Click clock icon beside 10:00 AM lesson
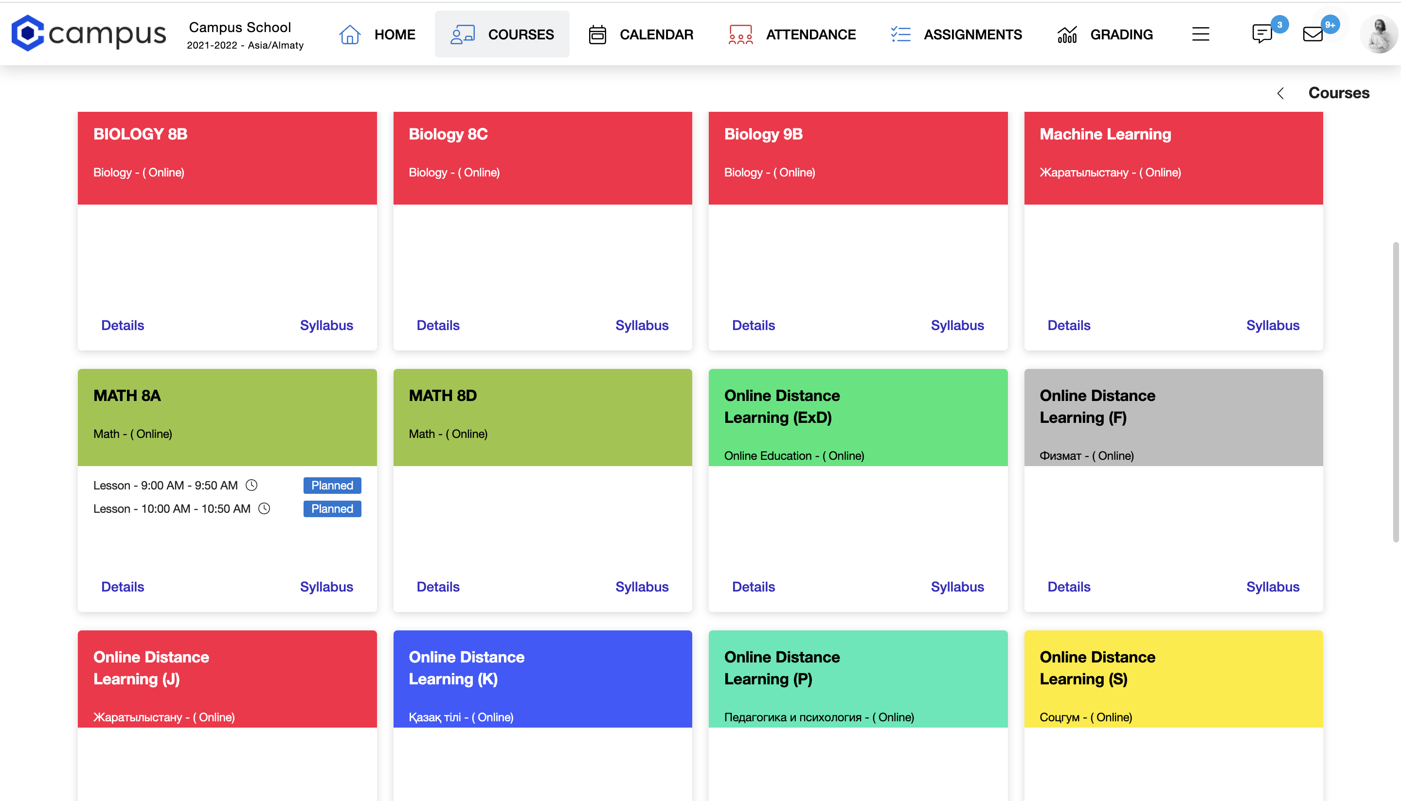 pyautogui.click(x=264, y=509)
